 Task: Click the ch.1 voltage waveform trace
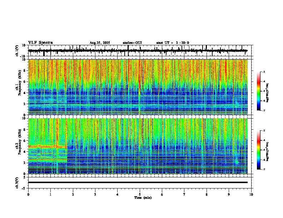click(x=138, y=51)
